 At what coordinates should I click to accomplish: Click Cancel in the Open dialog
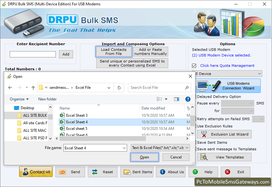tap(176, 157)
